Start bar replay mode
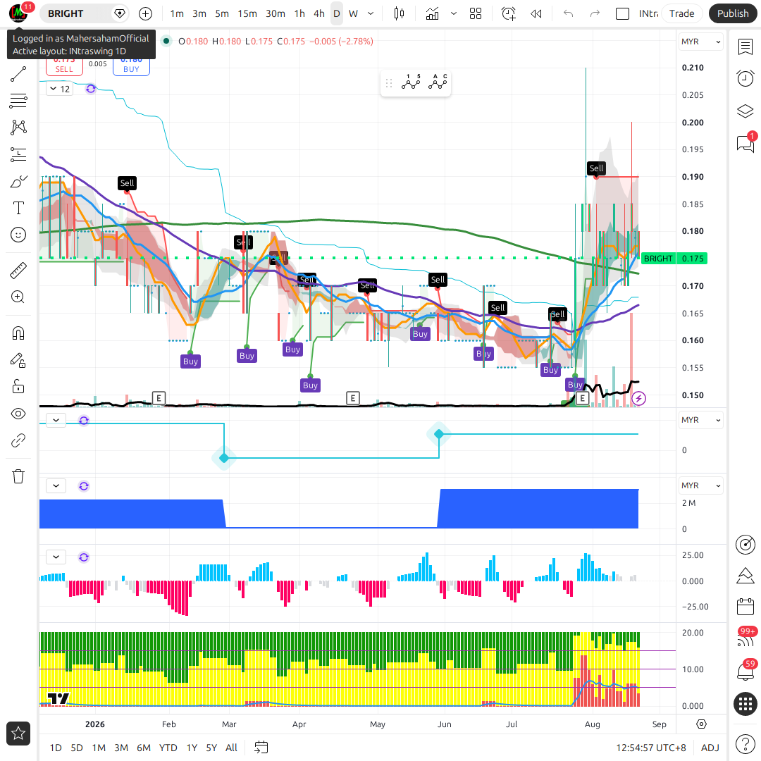The height and width of the screenshot is (761, 761). pyautogui.click(x=536, y=13)
